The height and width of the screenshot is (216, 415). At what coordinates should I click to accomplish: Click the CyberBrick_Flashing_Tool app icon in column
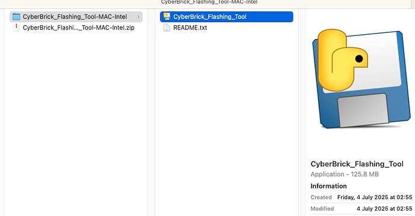[x=167, y=16]
